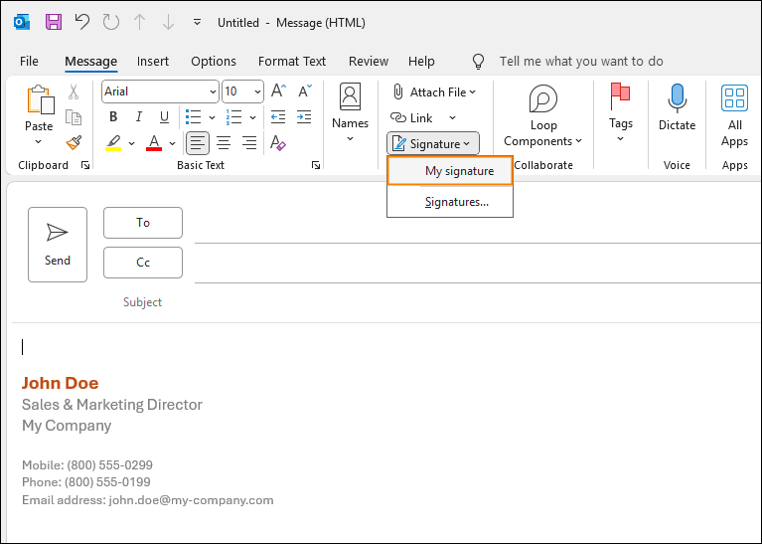Increase font size with Grow Font
The image size is (762, 544).
[278, 91]
